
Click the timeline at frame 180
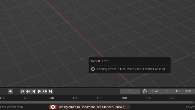pos(99,98)
